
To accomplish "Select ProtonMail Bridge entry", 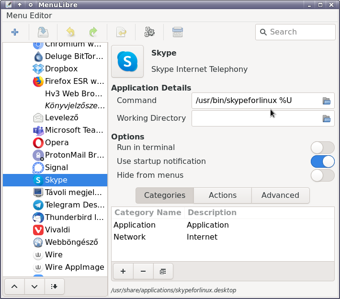I will tap(55, 155).
